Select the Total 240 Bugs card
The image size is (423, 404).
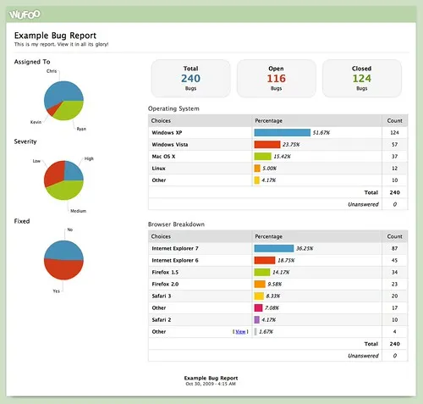[x=191, y=78]
